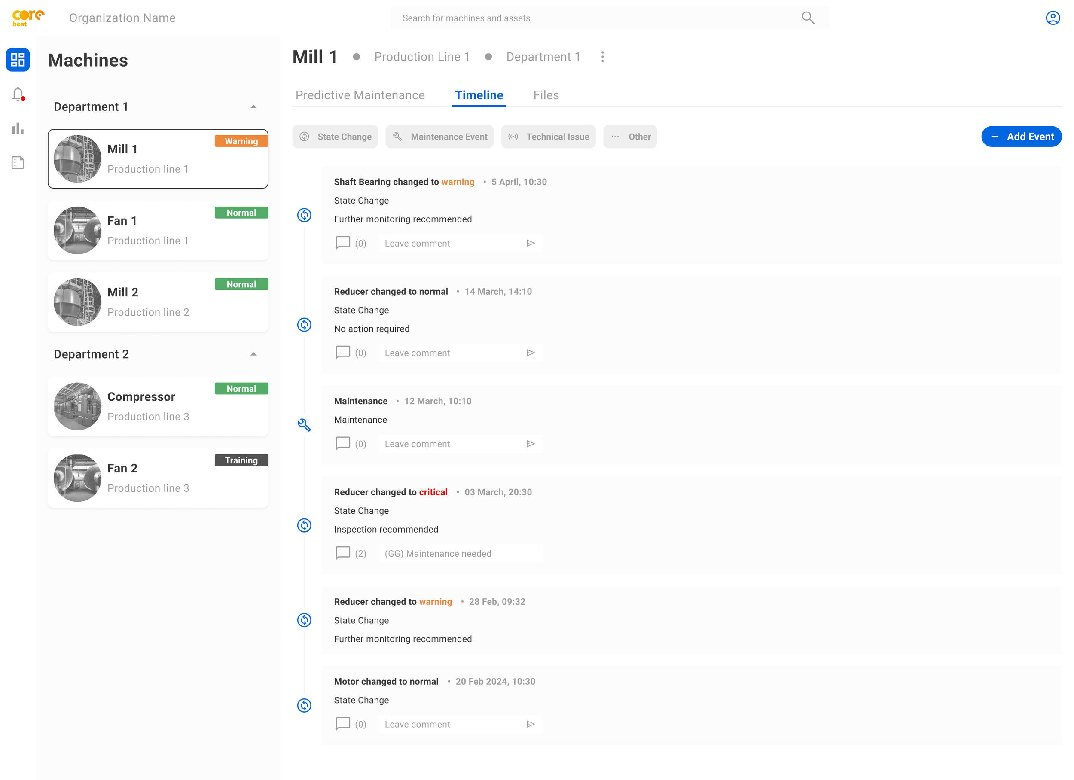Click the Warning status badge on Mill 1
Image resolution: width=1074 pixels, height=780 pixels.
coord(241,140)
